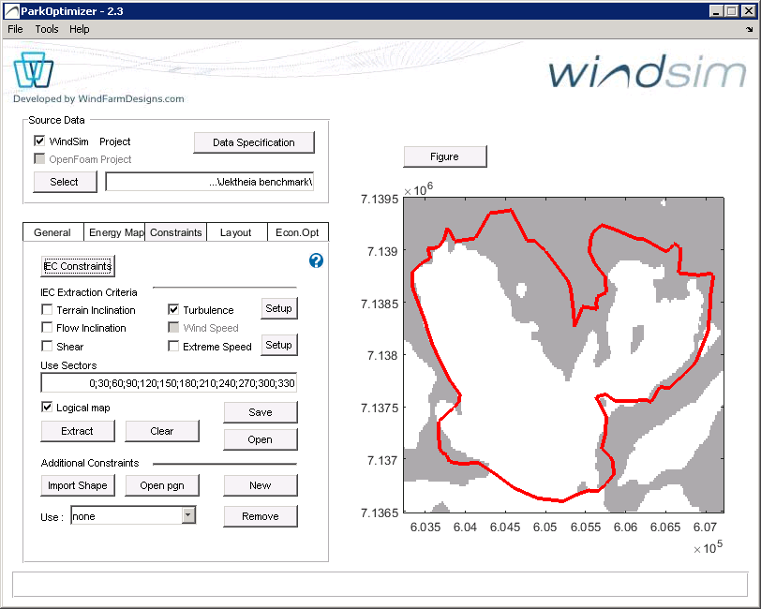
Task: Open the Extreme Speed Setup button
Action: (279, 345)
